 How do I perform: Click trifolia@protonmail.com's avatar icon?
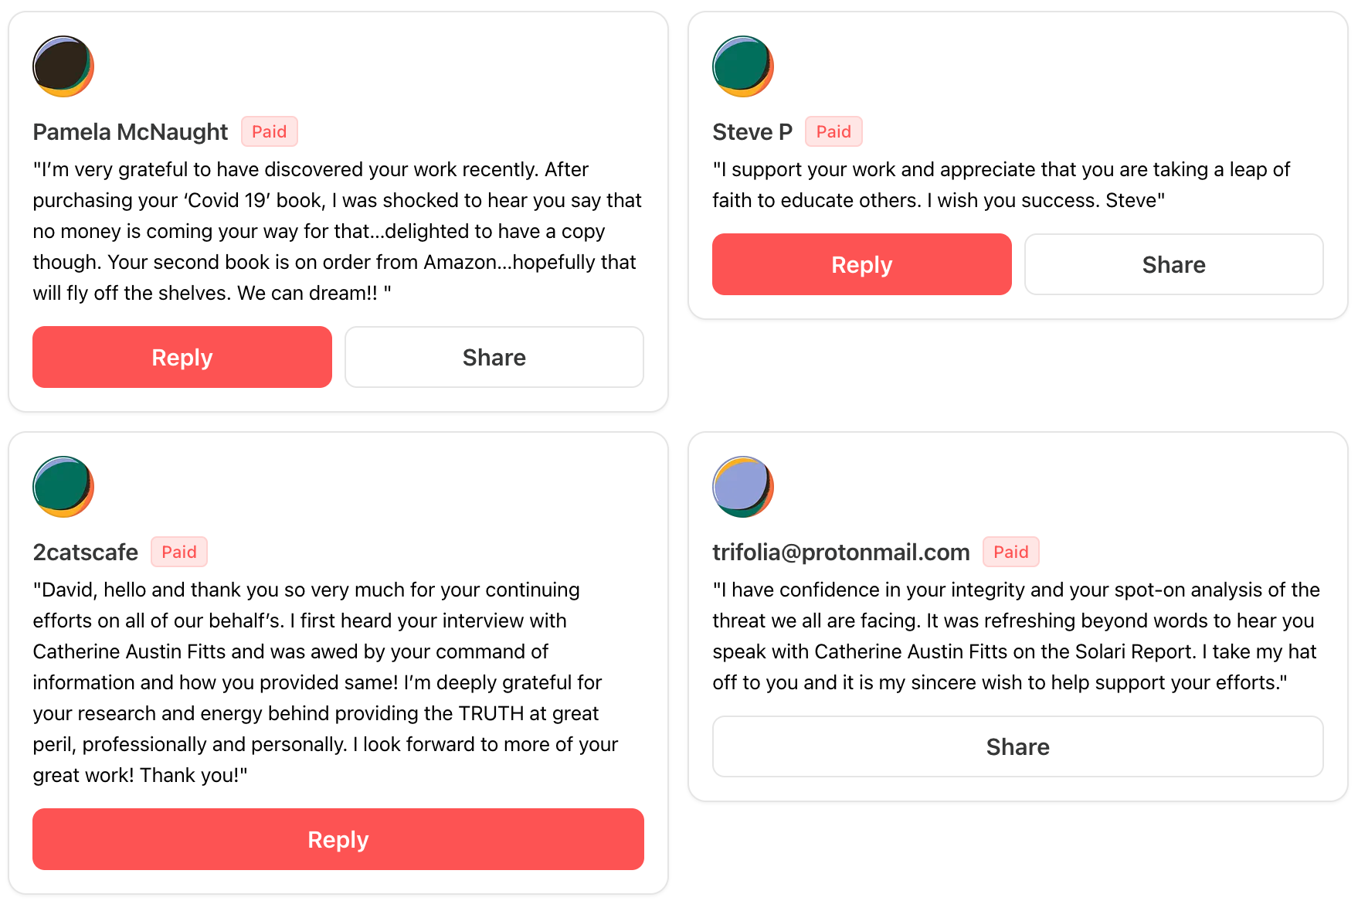tap(742, 487)
